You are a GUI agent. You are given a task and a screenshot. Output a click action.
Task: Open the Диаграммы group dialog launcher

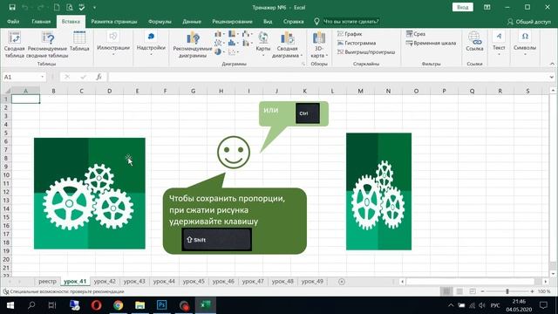(303, 64)
